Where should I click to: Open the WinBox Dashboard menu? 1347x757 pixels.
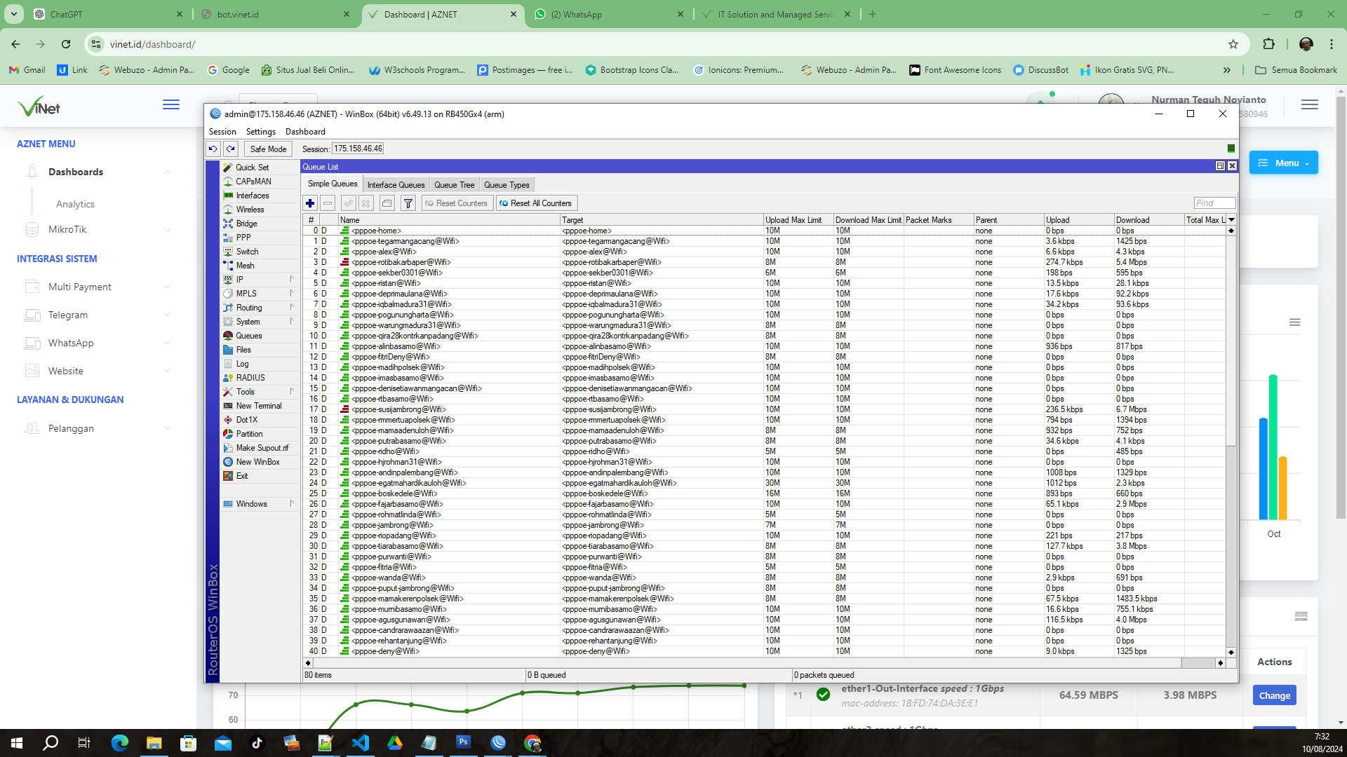(x=305, y=132)
